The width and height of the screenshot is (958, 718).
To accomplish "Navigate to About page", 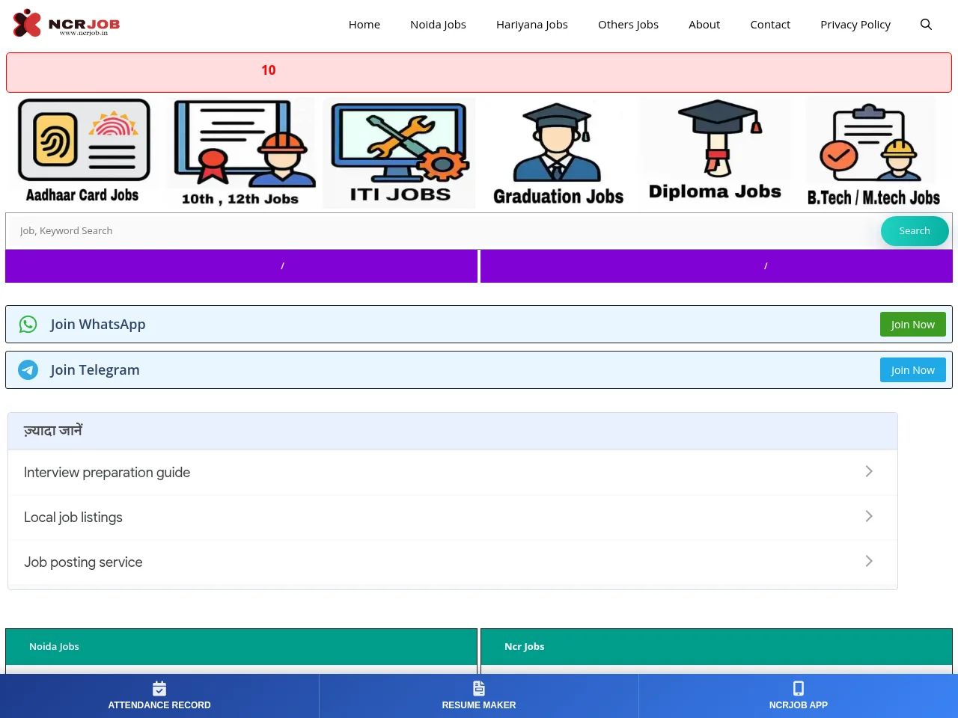I will (x=704, y=25).
